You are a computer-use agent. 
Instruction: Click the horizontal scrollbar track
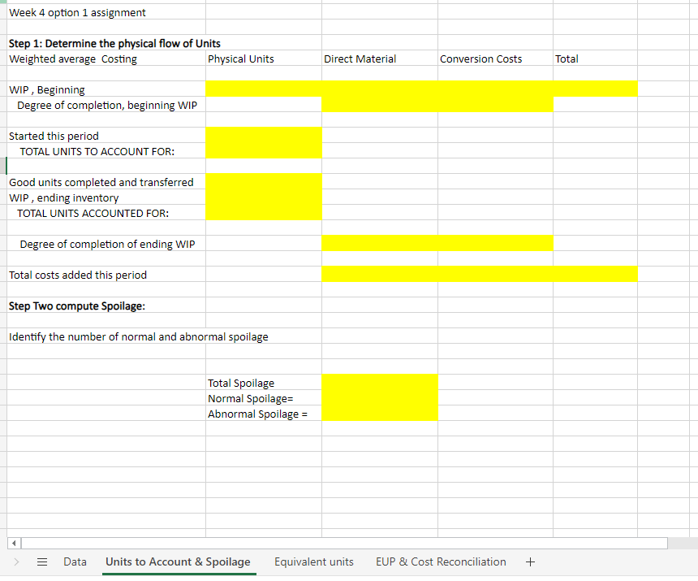[344, 543]
